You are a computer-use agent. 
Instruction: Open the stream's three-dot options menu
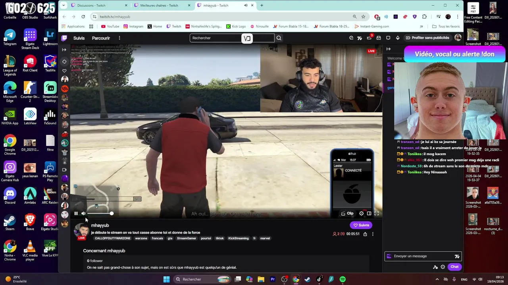point(373,234)
